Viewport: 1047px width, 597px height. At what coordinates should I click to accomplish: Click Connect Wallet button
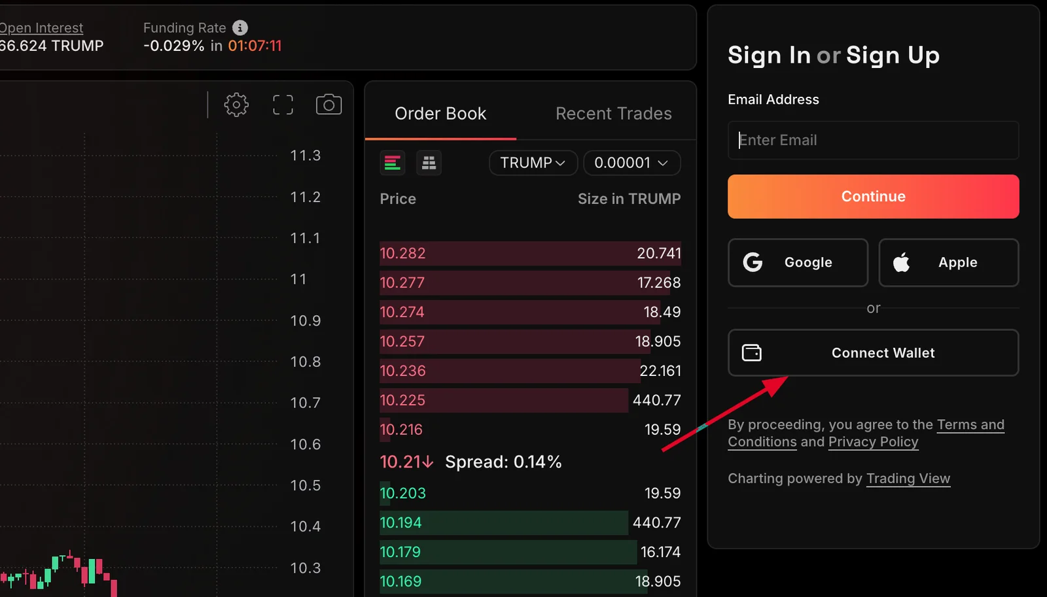point(873,353)
